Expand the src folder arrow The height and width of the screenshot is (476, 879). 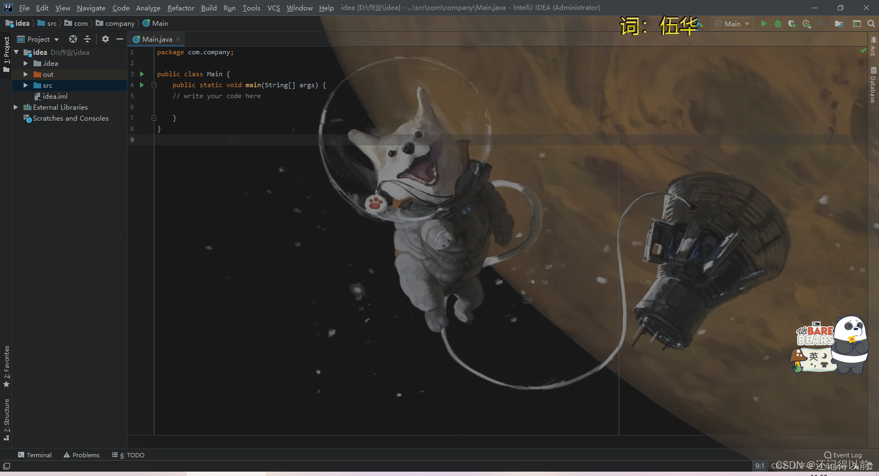click(x=25, y=85)
